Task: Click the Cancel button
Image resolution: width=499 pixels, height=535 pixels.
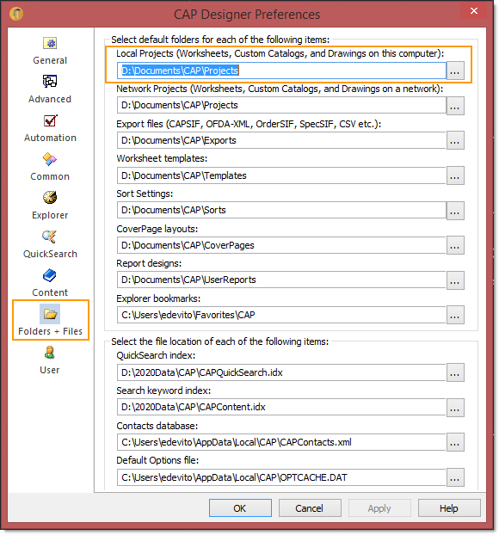Action: (x=310, y=508)
